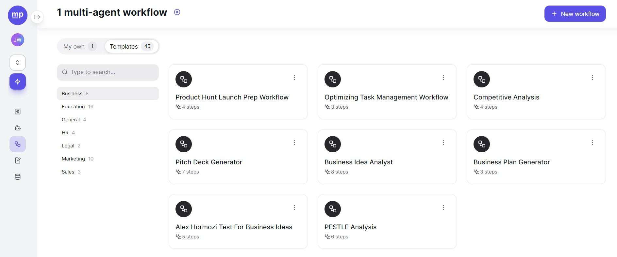617x257 pixels.
Task: Expand the sidebar with arrow toggle
Action: pyautogui.click(x=37, y=17)
